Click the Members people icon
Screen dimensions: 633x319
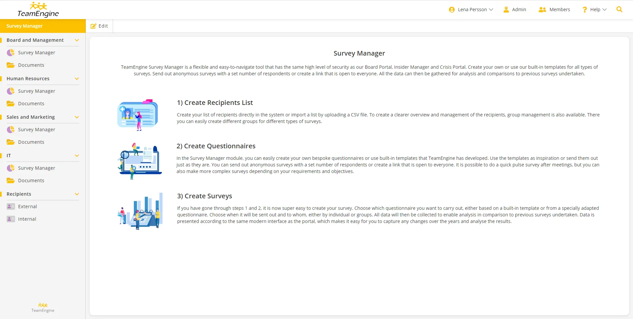[542, 10]
